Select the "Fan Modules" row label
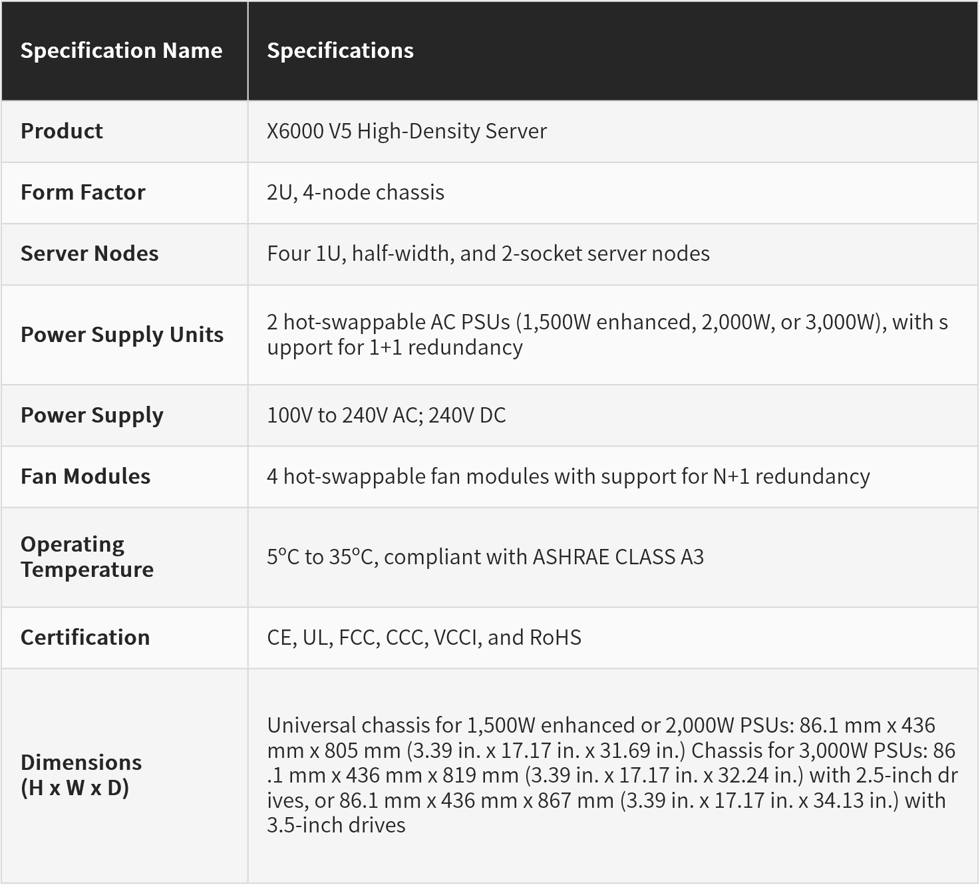The image size is (980, 885). [x=85, y=476]
